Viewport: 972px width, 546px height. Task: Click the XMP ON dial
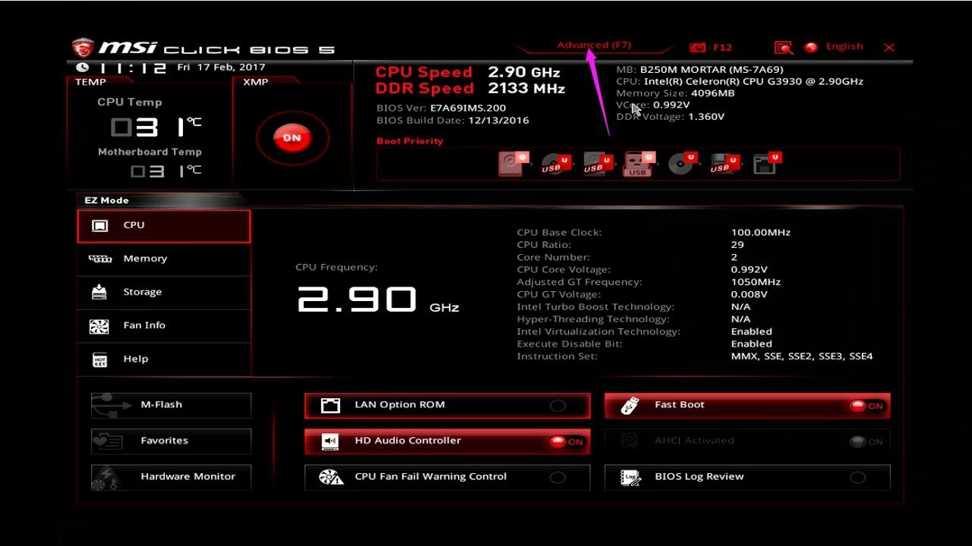pos(292,136)
